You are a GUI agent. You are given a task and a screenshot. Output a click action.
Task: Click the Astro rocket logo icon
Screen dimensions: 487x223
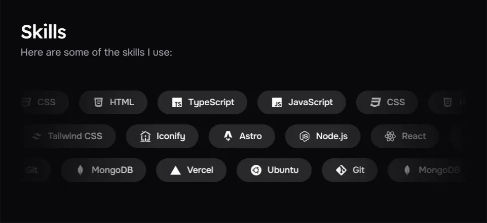(228, 136)
